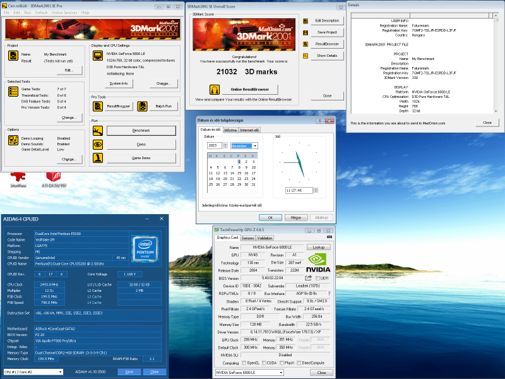Click the analog clock face
505x379 pixels.
pyautogui.click(x=299, y=162)
